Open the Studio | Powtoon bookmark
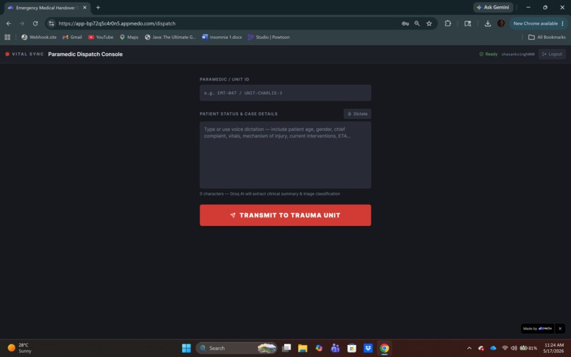The image size is (571, 357). click(268, 37)
